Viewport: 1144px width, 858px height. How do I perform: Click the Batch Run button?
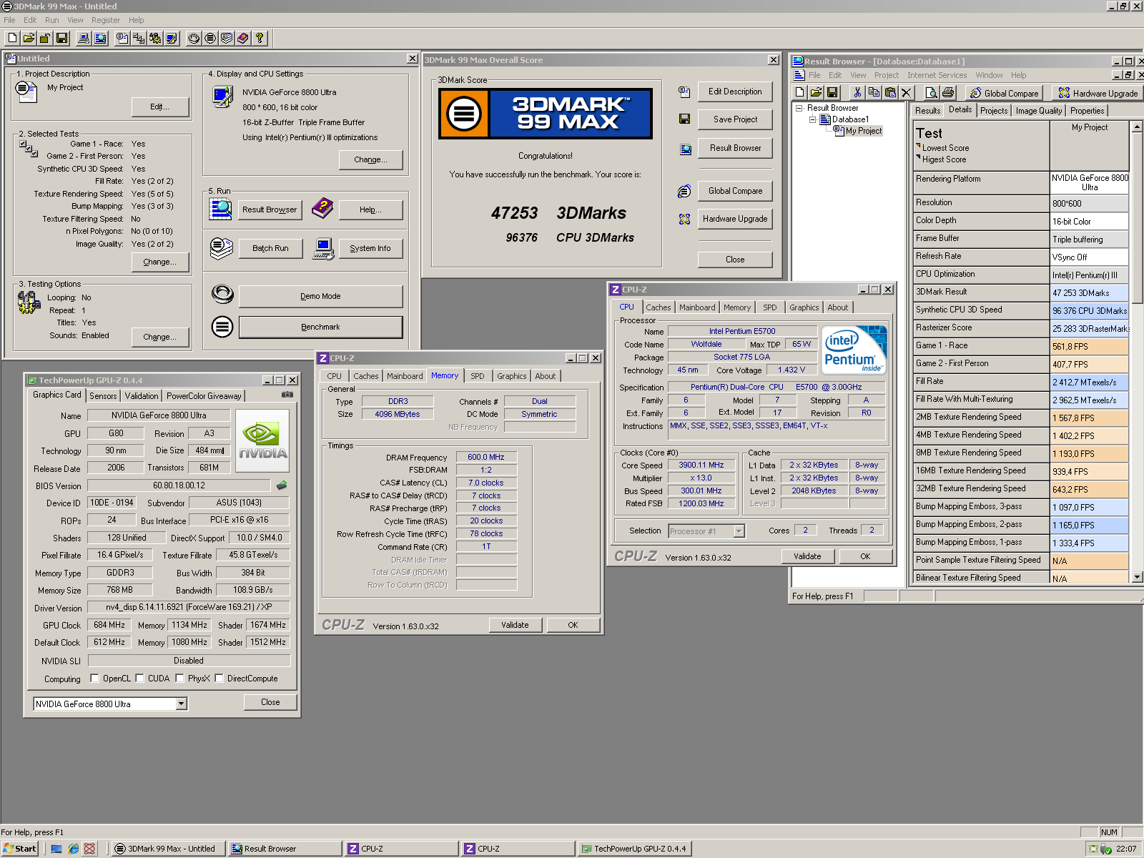[x=270, y=248]
